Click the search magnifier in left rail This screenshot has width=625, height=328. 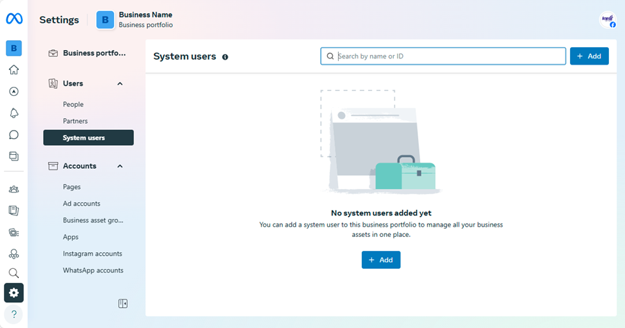14,273
